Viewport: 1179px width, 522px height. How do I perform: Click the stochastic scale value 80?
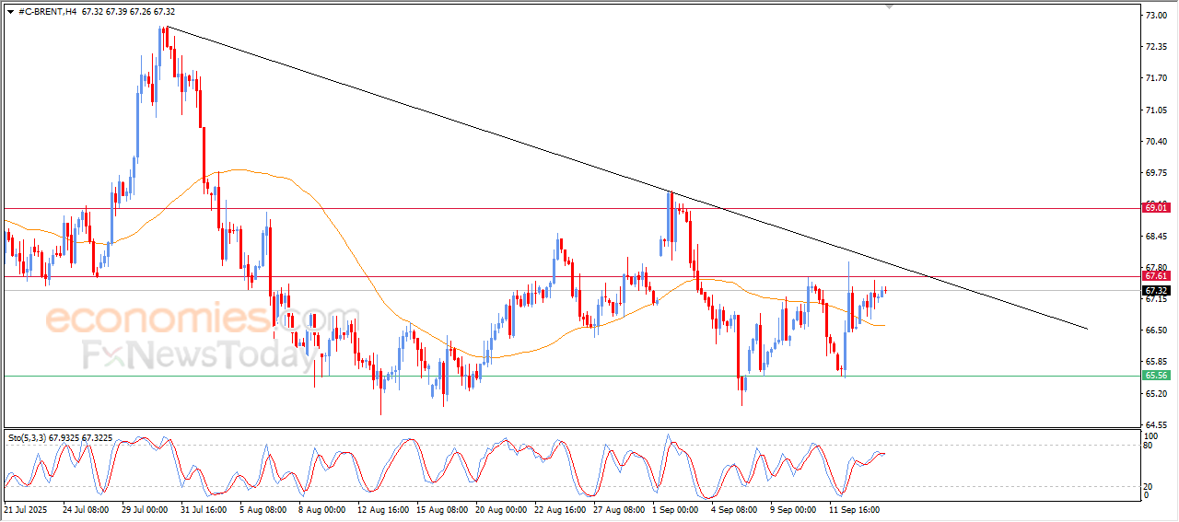[x=1149, y=446]
